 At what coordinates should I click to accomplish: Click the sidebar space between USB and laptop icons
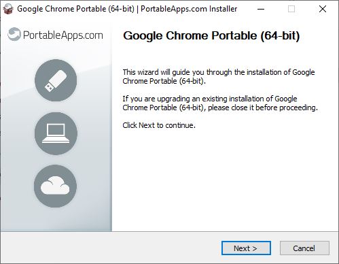point(56,107)
